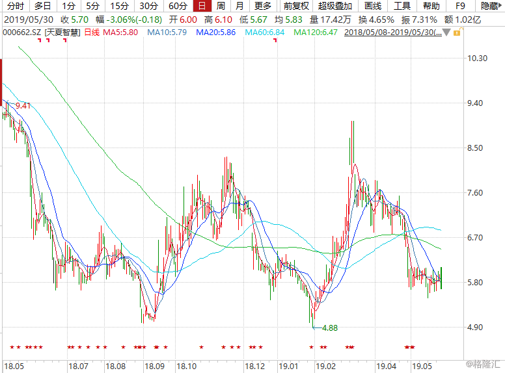Click the 8.50 price axis label
Viewport: 505px width, 373px height.
coord(475,148)
